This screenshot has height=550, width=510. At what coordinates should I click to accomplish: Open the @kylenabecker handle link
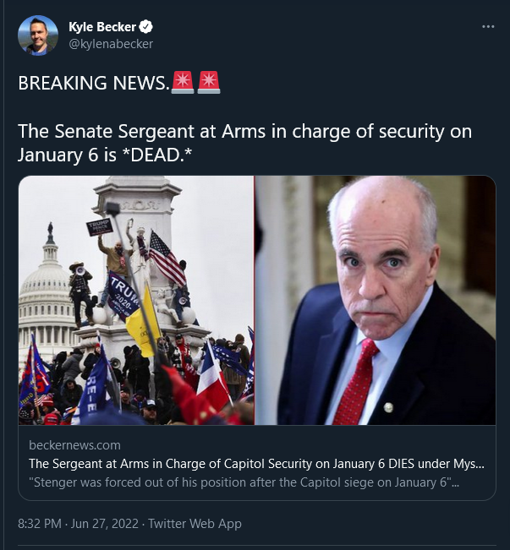(111, 44)
